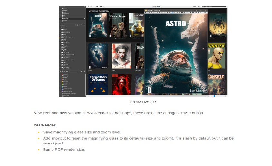Click the add folder icon in Folders header
Screen dimensions: 272x166
coord(76,25)
